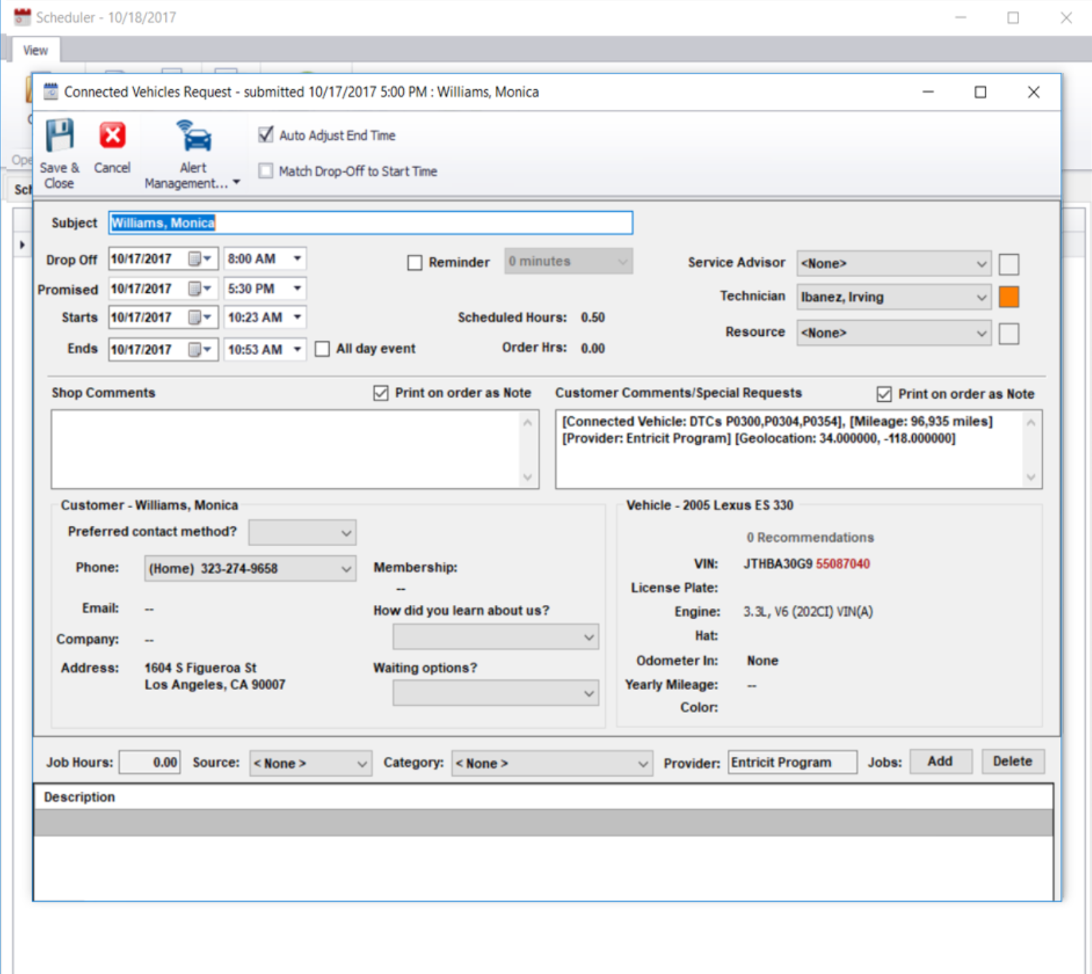Viewport: 1092px width, 974px height.
Task: Click the orange Technician color swatch
Action: coord(1009,297)
